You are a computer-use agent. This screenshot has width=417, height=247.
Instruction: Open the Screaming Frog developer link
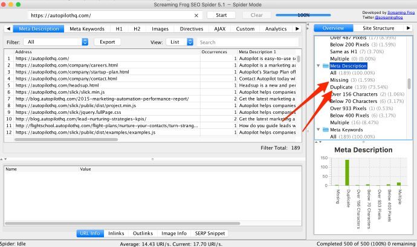401,13
